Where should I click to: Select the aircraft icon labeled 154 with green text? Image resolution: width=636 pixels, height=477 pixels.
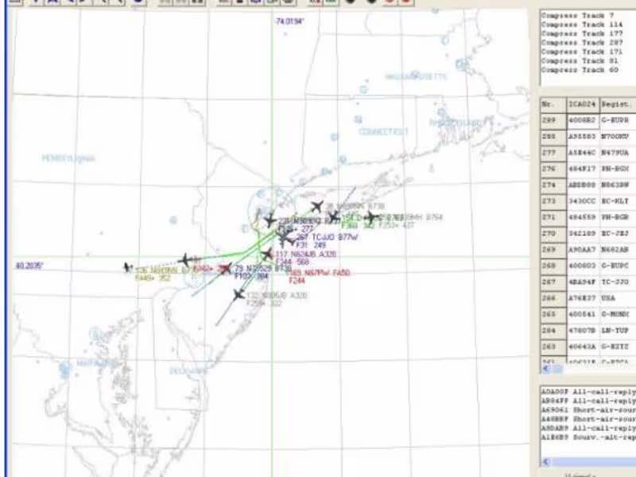334,218
